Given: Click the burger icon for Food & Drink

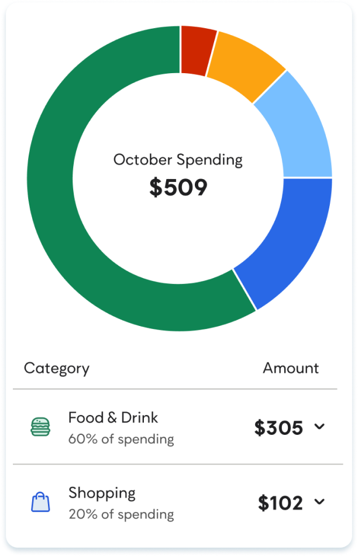Looking at the screenshot, I should click(40, 427).
